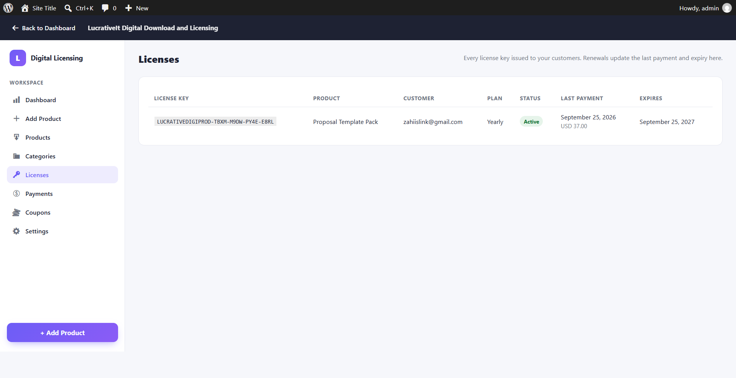Screen dimensions: 736x378
Task: Click the admin avatar icon
Action: [x=727, y=8]
